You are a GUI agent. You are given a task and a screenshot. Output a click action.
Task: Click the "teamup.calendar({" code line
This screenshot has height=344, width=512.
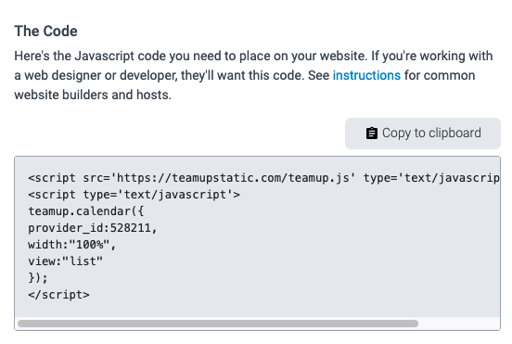[x=86, y=211]
